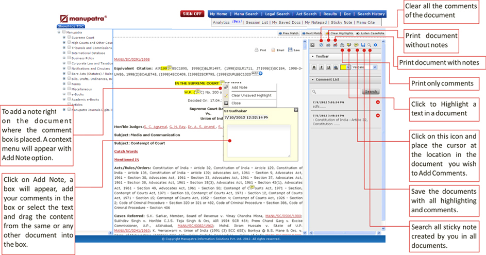Expand the Miscellaneous tree node
Viewport: 486px width, 255px height.
tap(64, 89)
